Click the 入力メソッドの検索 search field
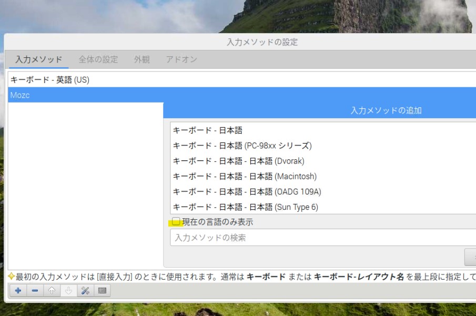 pos(321,238)
